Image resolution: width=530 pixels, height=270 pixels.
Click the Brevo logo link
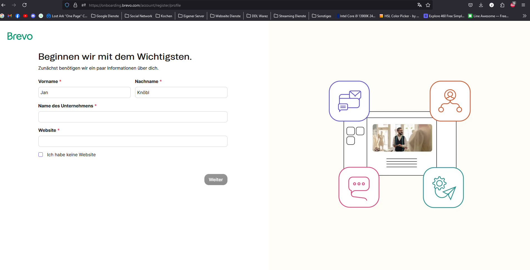coord(20,36)
